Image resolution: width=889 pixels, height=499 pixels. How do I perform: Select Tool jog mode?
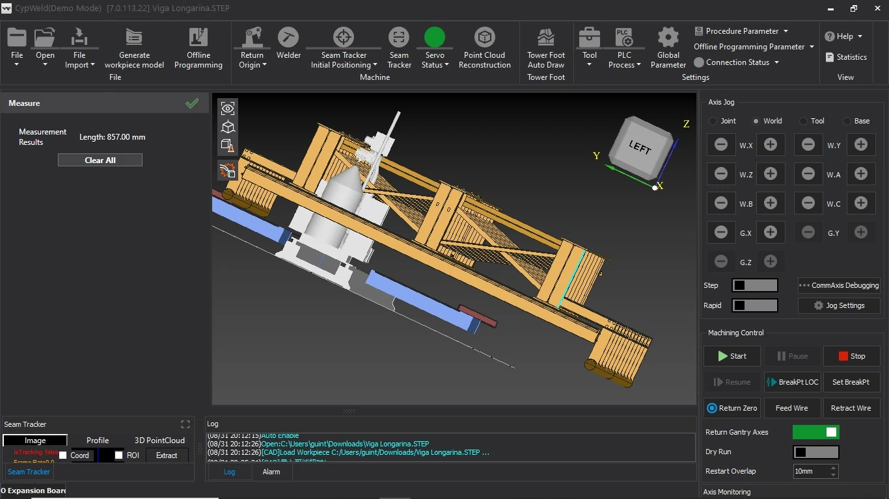pos(812,121)
